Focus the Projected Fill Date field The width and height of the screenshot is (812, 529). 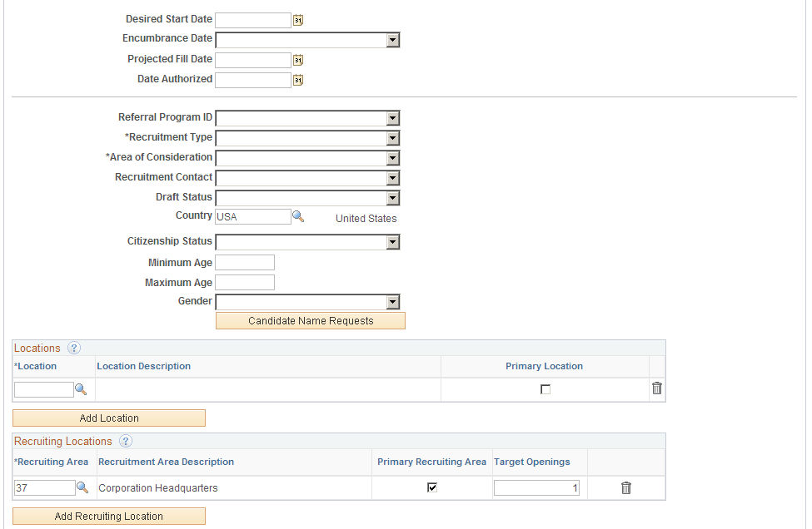pyautogui.click(x=253, y=60)
